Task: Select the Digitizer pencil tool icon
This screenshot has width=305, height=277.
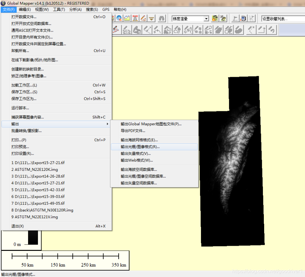Action: pos(143,18)
